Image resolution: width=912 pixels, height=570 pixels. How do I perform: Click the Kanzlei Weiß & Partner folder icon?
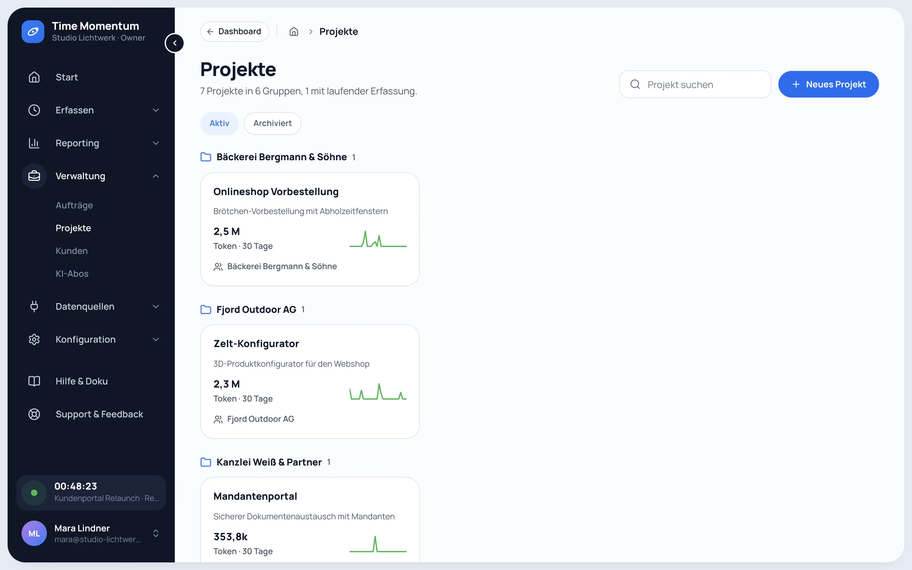[x=206, y=462]
